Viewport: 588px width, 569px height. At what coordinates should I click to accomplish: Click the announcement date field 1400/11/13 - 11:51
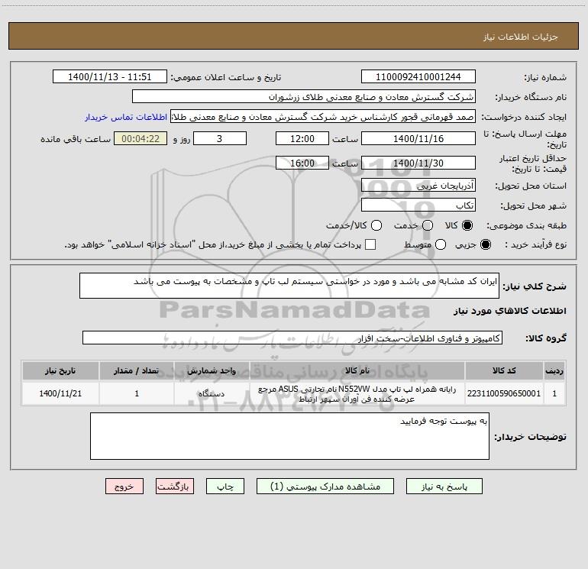point(110,76)
